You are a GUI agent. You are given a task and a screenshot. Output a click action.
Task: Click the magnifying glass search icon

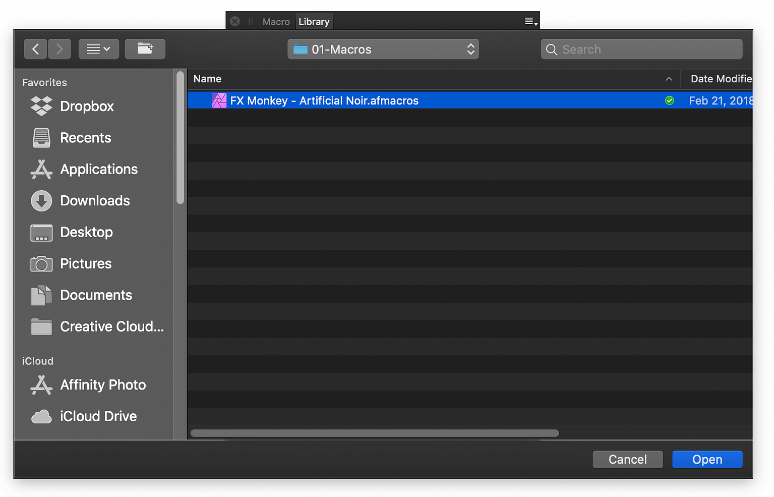click(x=552, y=49)
